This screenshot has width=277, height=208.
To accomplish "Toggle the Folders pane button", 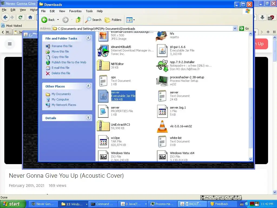I will click(x=113, y=20).
